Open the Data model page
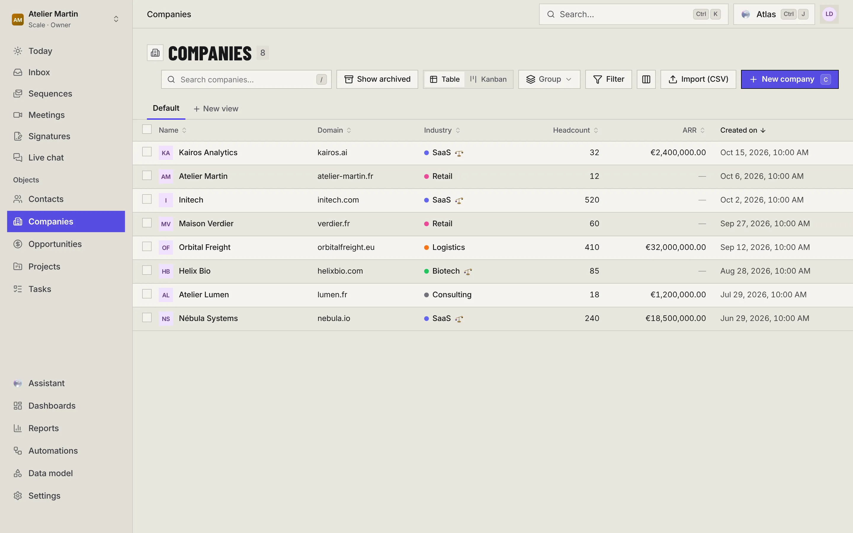The height and width of the screenshot is (533, 853). pyautogui.click(x=66, y=473)
